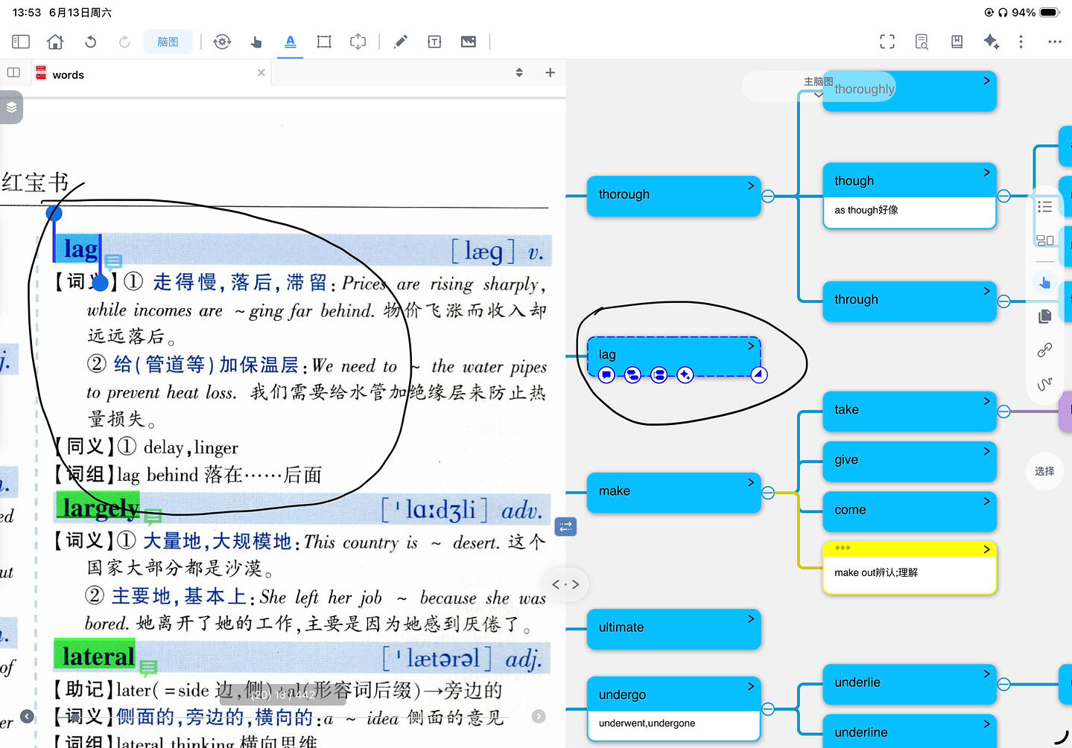Add a new document tab
Image resolution: width=1072 pixels, height=748 pixels.
click(550, 72)
